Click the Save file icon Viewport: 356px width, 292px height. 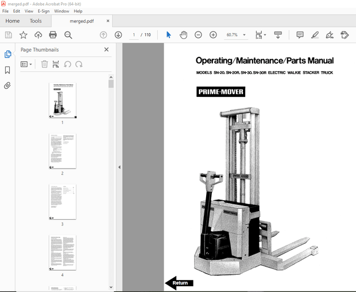pos(9,35)
